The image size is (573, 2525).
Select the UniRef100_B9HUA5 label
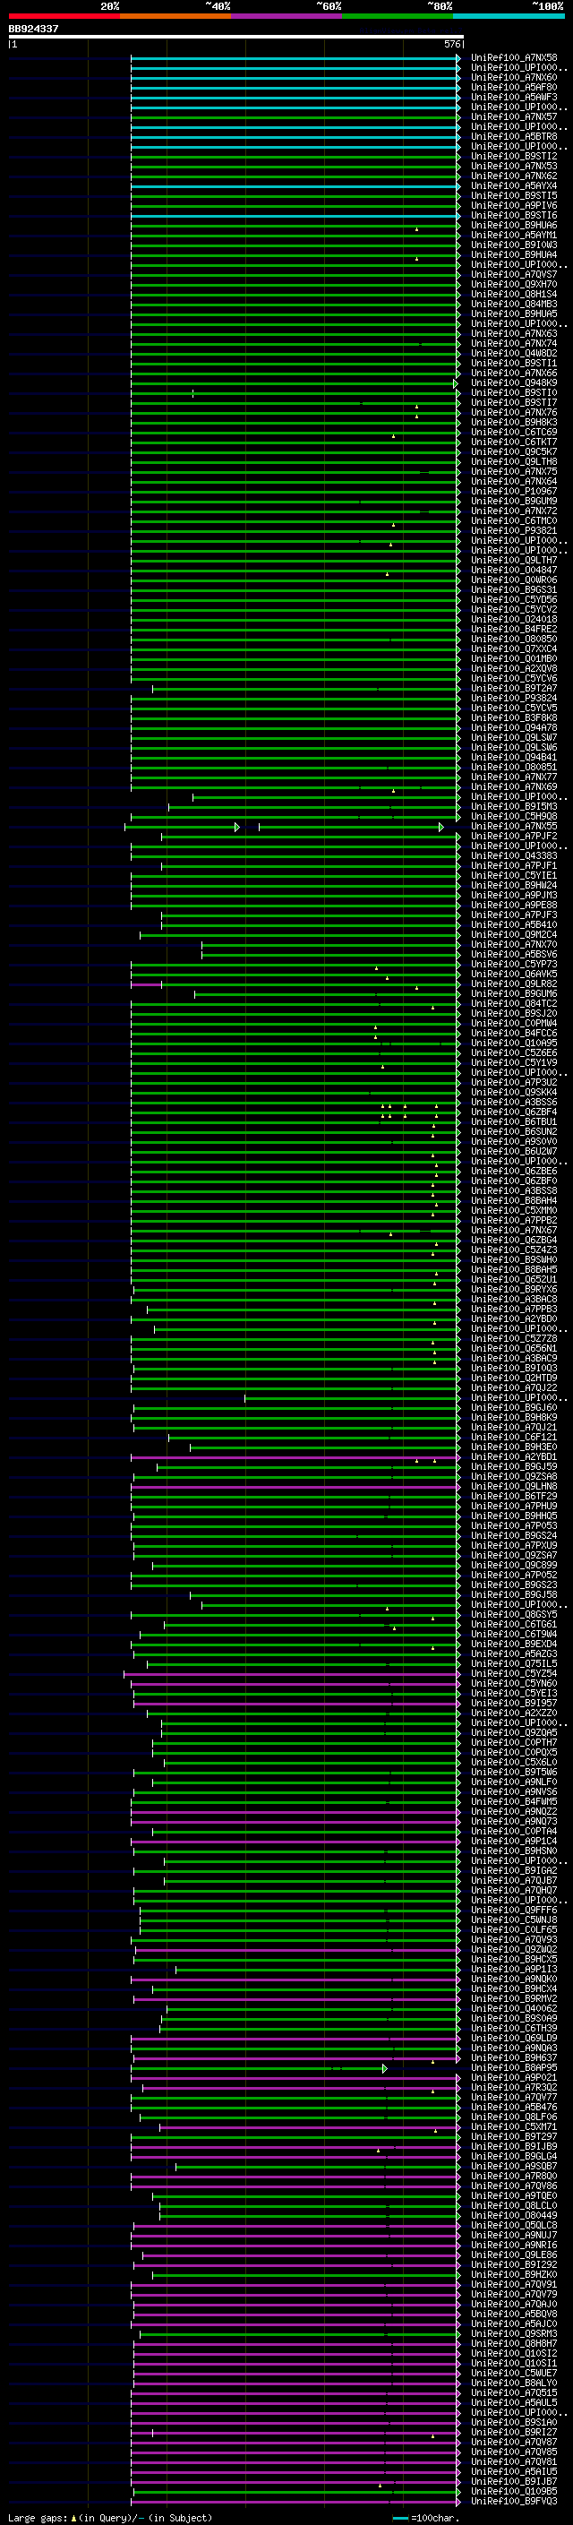[x=514, y=313]
